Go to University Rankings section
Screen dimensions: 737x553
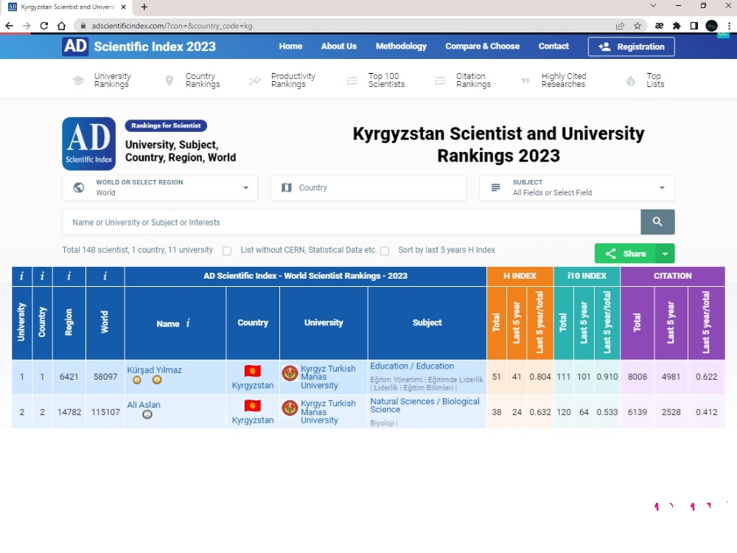pyautogui.click(x=102, y=80)
